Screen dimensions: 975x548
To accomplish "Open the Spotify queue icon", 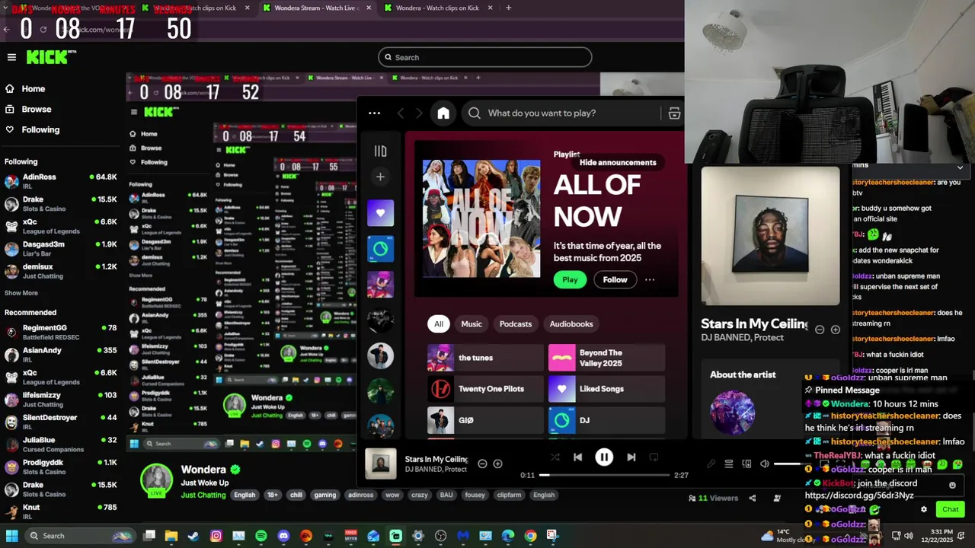I will 729,464.
